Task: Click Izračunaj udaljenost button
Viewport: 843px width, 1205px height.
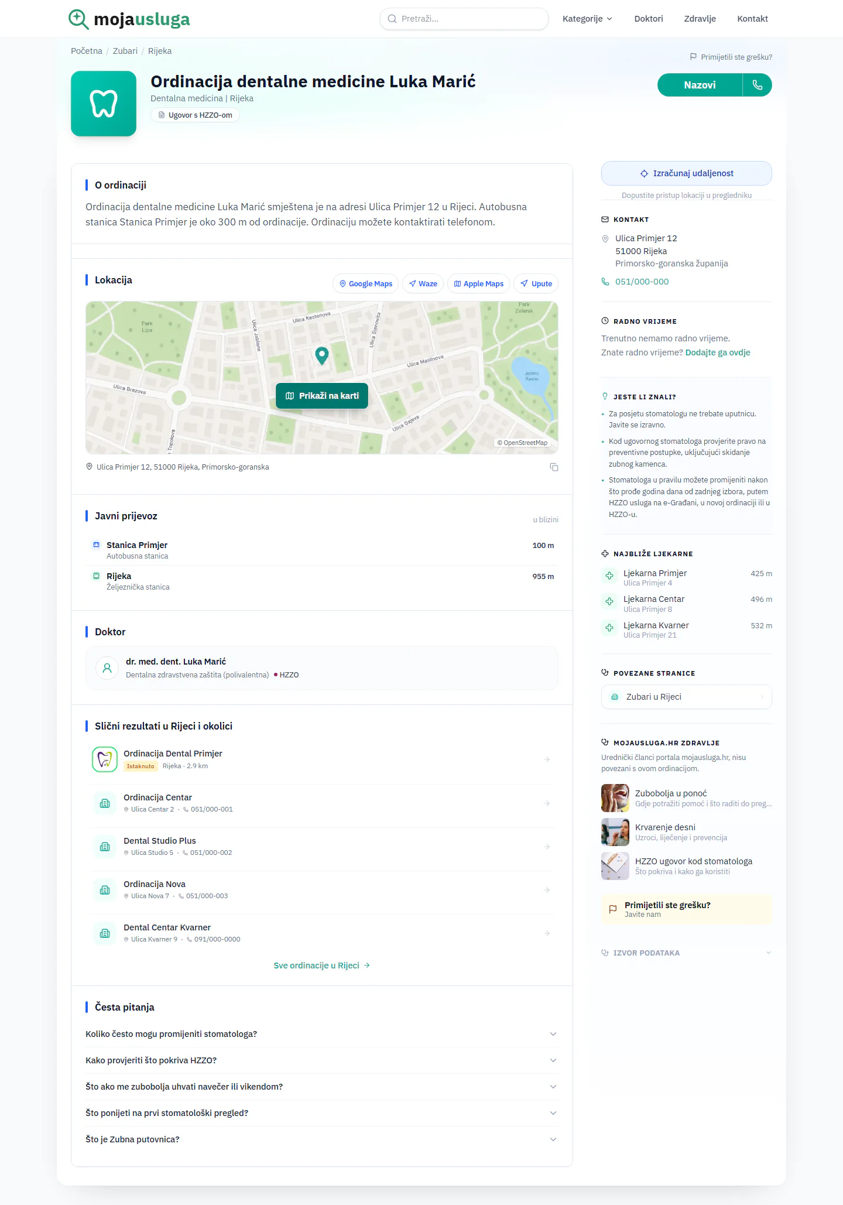Action: point(687,173)
